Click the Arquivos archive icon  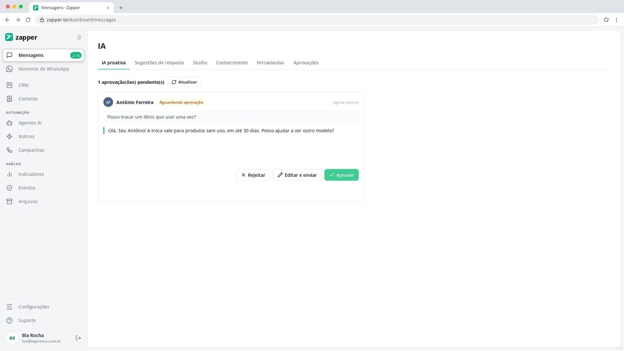click(x=9, y=202)
